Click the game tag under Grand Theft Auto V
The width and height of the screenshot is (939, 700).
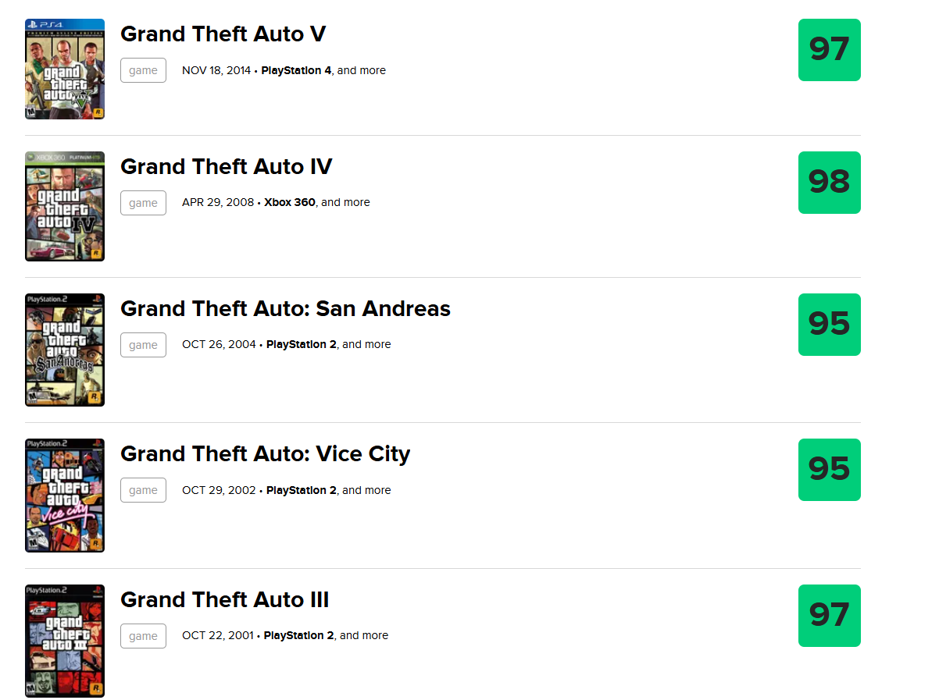click(x=143, y=70)
